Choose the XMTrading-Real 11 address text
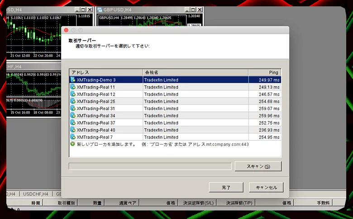The image size is (353, 219). click(x=95, y=87)
